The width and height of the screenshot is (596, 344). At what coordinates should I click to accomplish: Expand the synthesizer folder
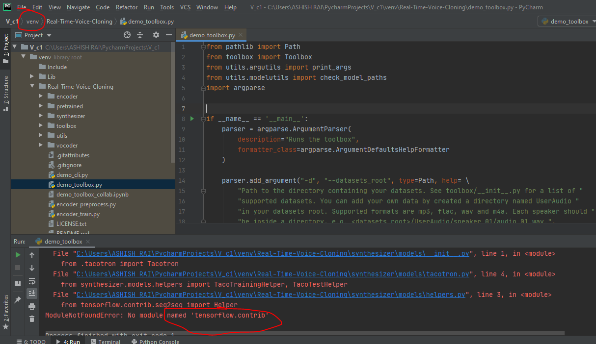click(x=41, y=116)
